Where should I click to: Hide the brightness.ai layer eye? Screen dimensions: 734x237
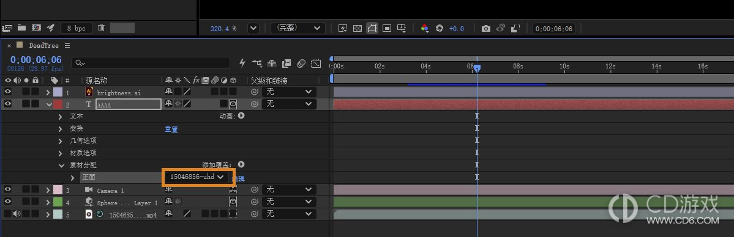click(7, 92)
